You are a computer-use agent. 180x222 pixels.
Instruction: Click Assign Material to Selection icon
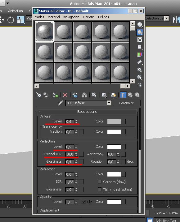point(56,95)
